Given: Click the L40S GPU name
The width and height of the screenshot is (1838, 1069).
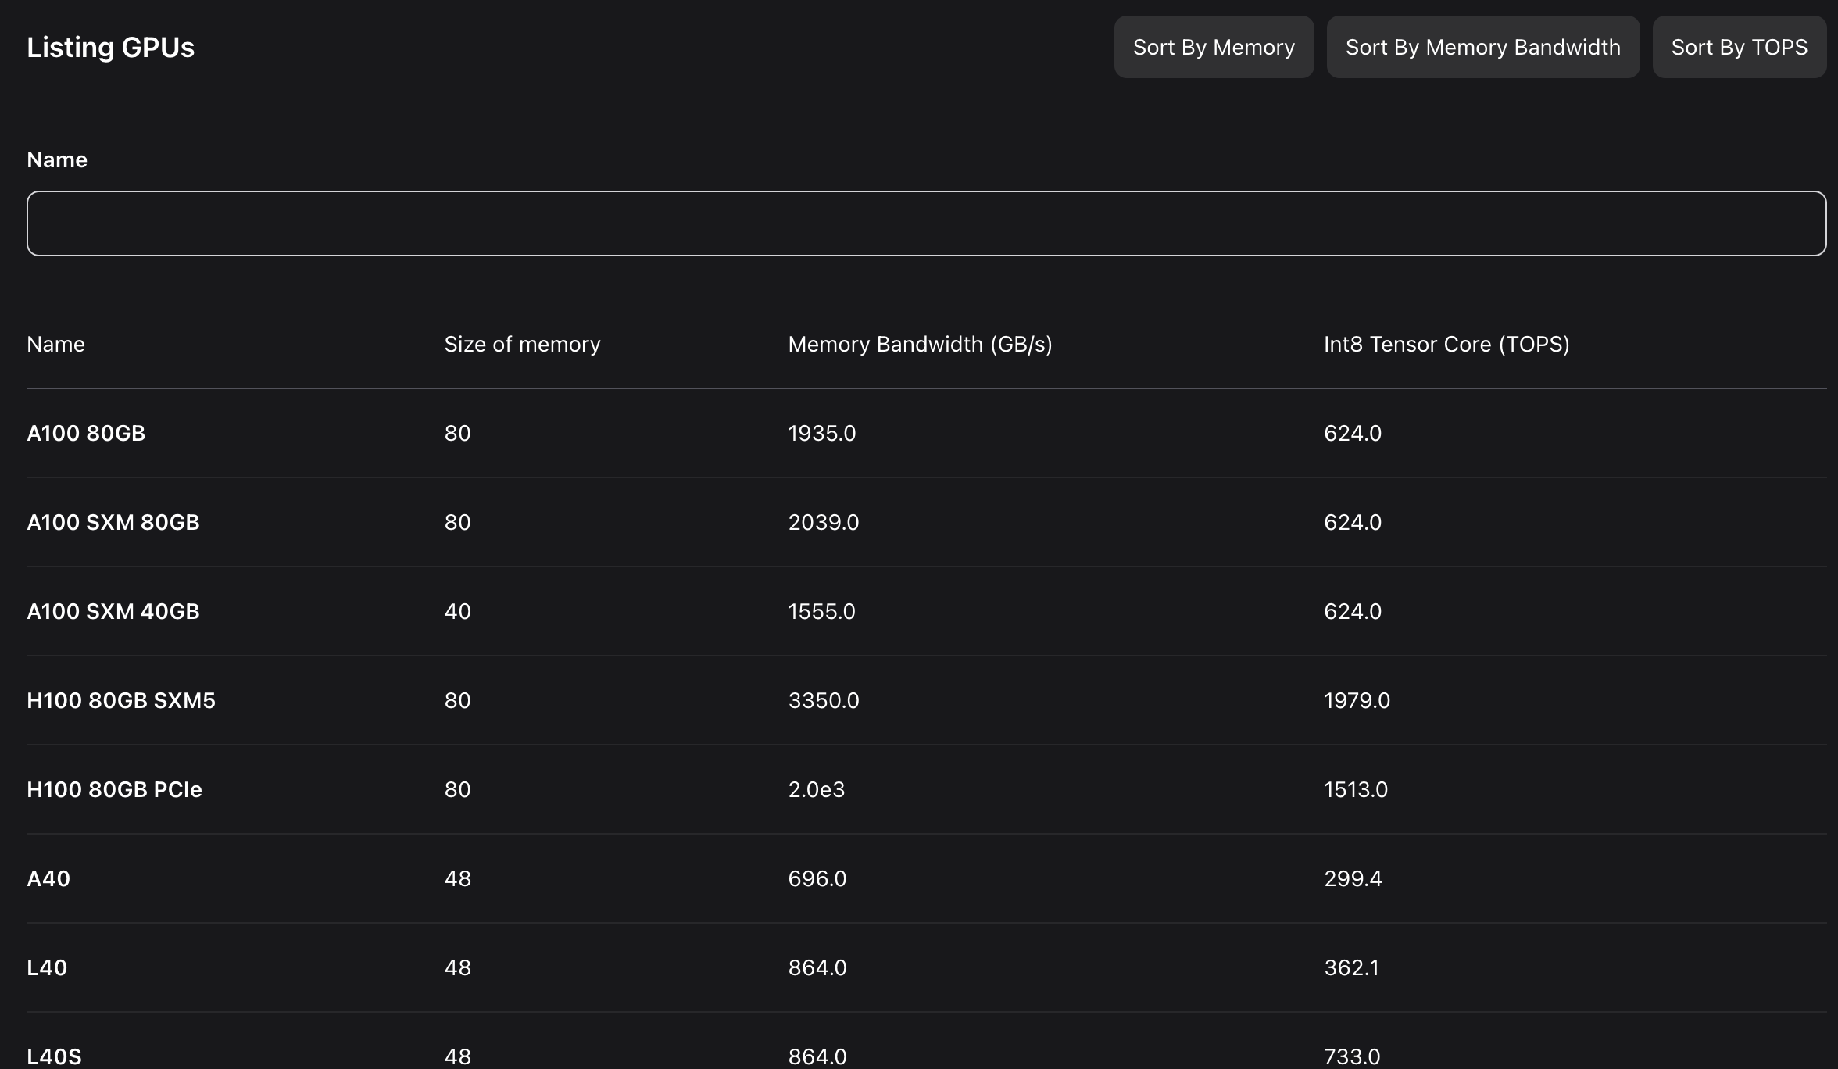Looking at the screenshot, I should (54, 1056).
